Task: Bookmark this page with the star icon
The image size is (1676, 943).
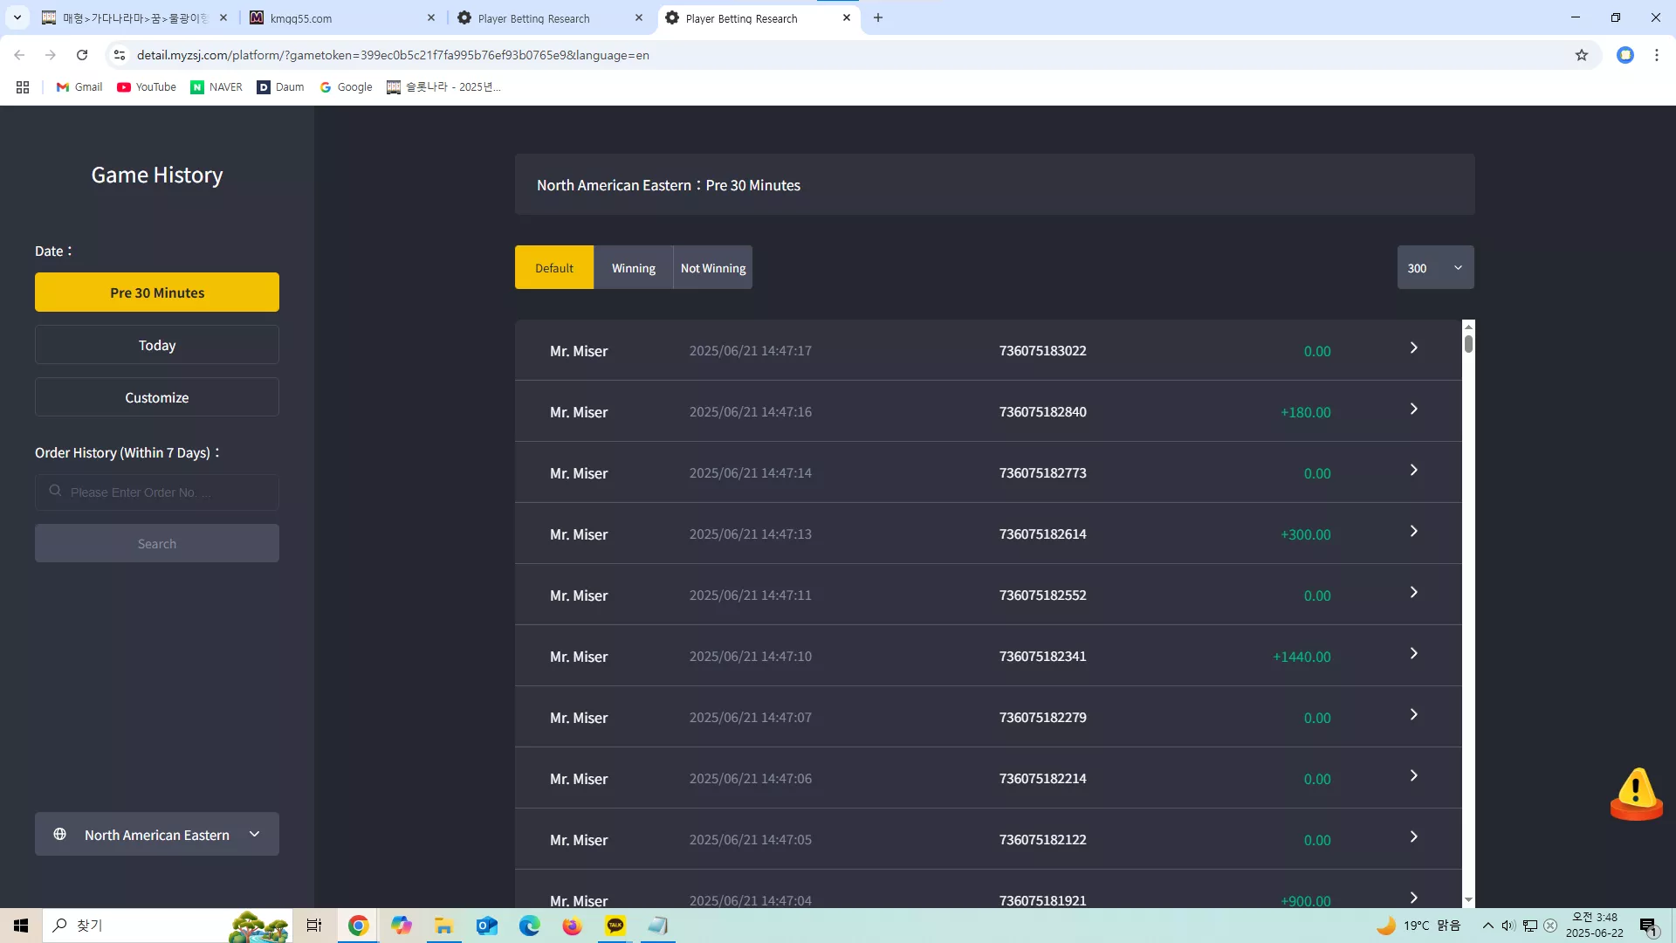Action: click(1582, 55)
